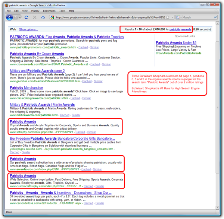Image resolution: width=224 pixels, height=219 pixels.
Task: Open the awardsource.com Patriotic Awards result
Action: (x=23, y=159)
